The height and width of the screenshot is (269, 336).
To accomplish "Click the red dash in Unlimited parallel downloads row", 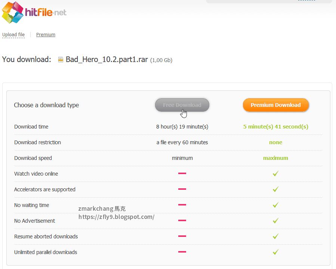I will (182, 252).
